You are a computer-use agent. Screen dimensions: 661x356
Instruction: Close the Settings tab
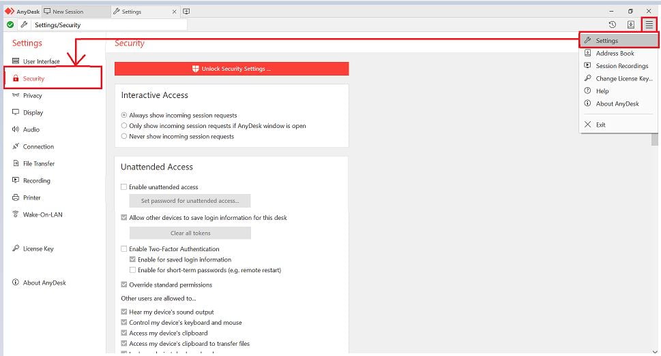175,12
